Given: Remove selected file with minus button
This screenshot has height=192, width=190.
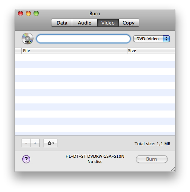Looking at the screenshot, I should tap(26, 143).
